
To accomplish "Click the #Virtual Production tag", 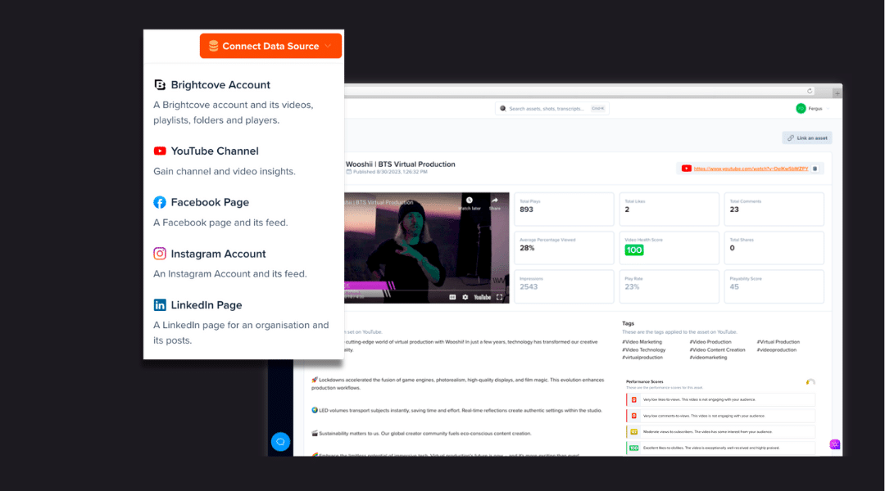I will [778, 341].
